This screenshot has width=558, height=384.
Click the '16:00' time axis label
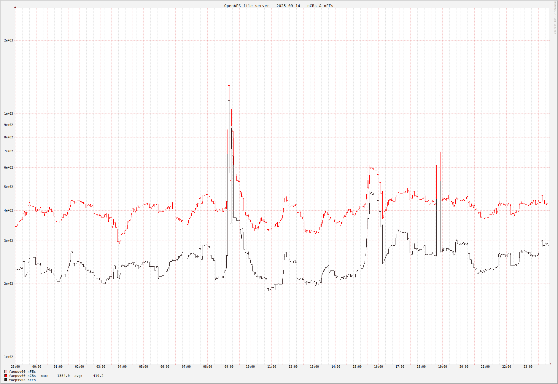click(379, 367)
